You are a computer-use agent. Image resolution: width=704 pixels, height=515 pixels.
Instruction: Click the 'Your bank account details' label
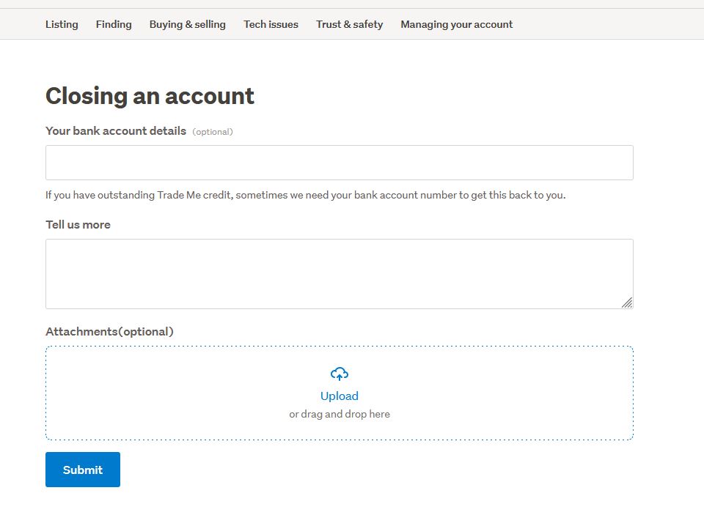(116, 131)
